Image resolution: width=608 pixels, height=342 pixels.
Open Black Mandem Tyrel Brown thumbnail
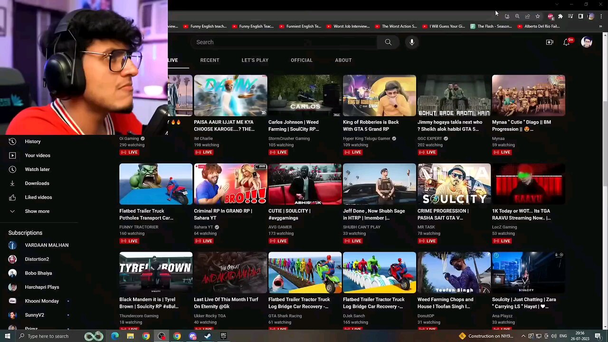(x=156, y=273)
